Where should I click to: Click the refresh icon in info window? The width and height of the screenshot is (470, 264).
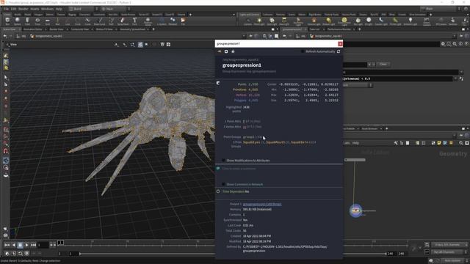pyautogui.click(x=339, y=51)
